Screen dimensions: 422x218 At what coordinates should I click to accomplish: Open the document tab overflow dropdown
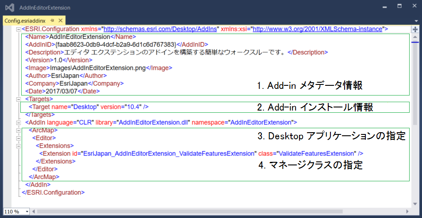(416, 21)
